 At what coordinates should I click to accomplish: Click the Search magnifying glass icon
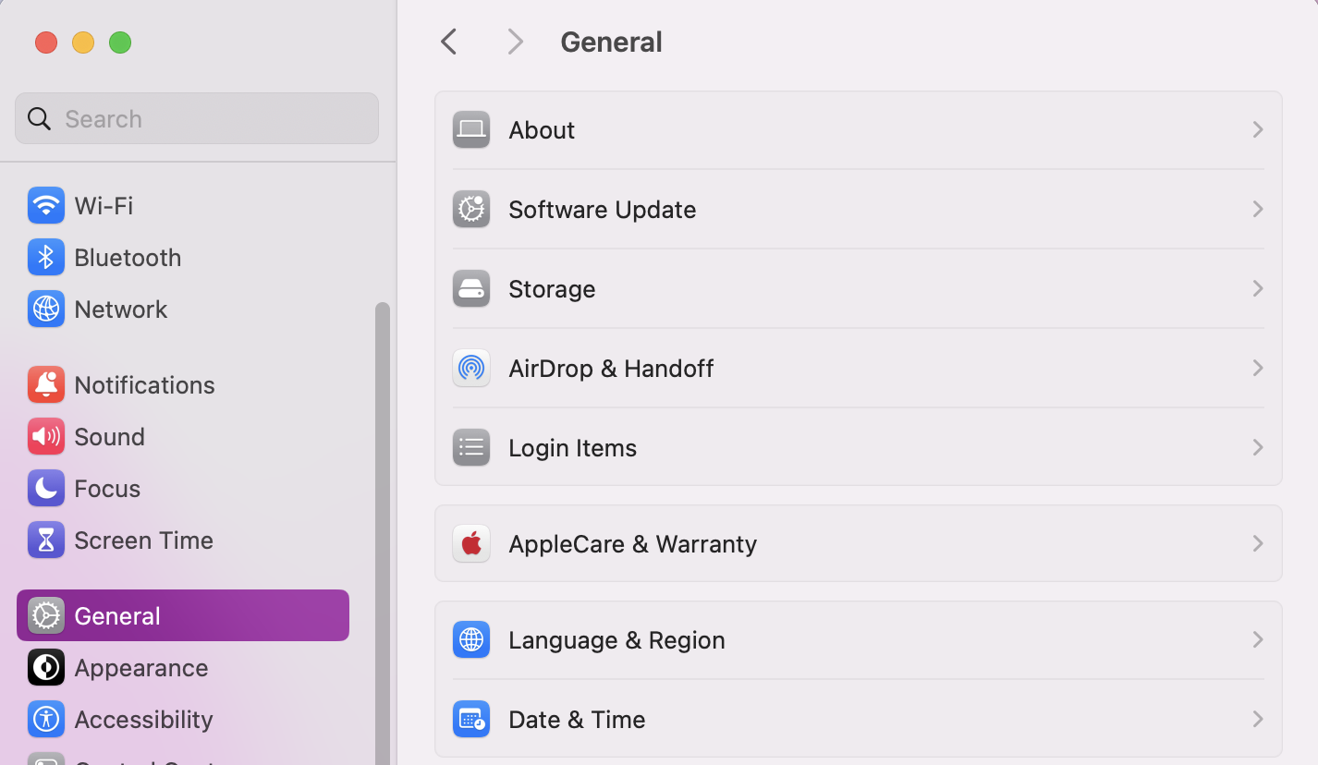point(38,118)
